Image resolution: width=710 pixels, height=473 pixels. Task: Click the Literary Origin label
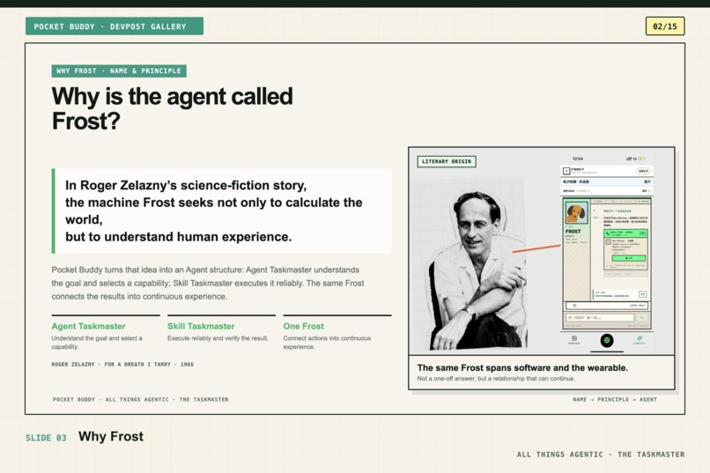(447, 161)
